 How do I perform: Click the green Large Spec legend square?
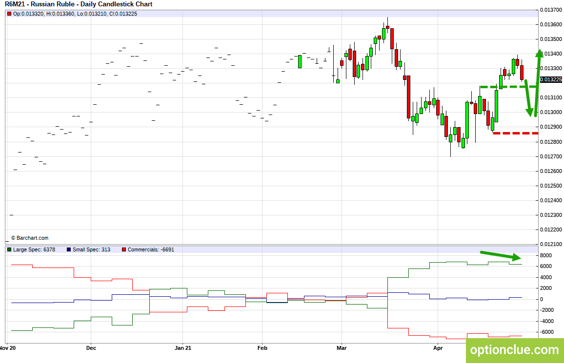click(x=9, y=249)
